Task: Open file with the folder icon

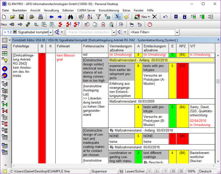Action: tap(13, 17)
